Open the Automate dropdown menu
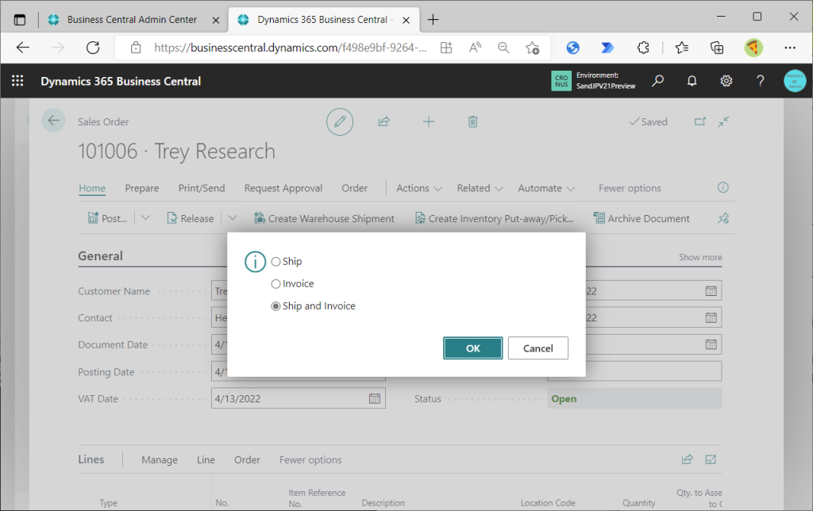The width and height of the screenshot is (813, 511). pos(546,188)
